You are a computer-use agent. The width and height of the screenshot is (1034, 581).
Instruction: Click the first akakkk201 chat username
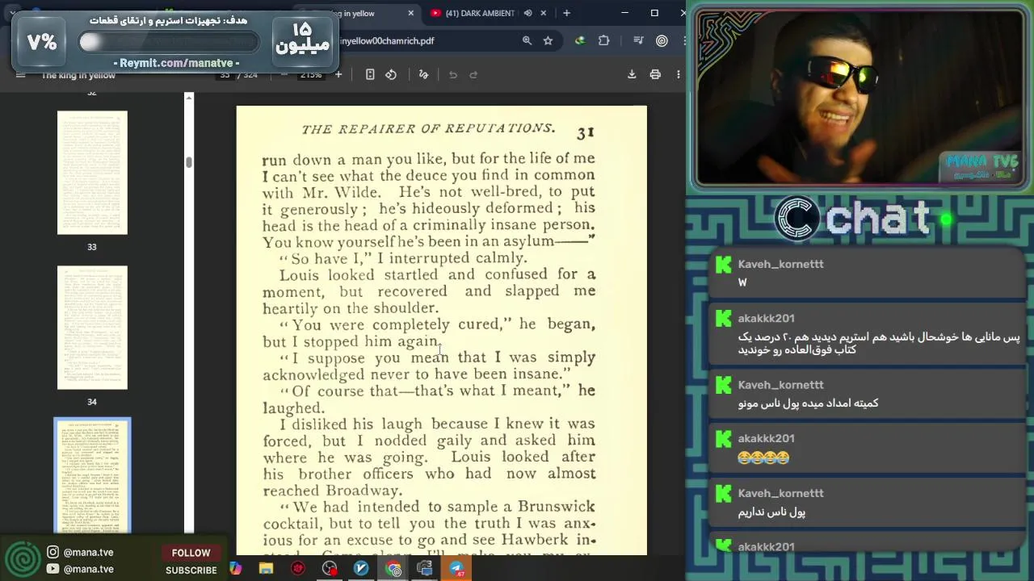pyautogui.click(x=766, y=318)
